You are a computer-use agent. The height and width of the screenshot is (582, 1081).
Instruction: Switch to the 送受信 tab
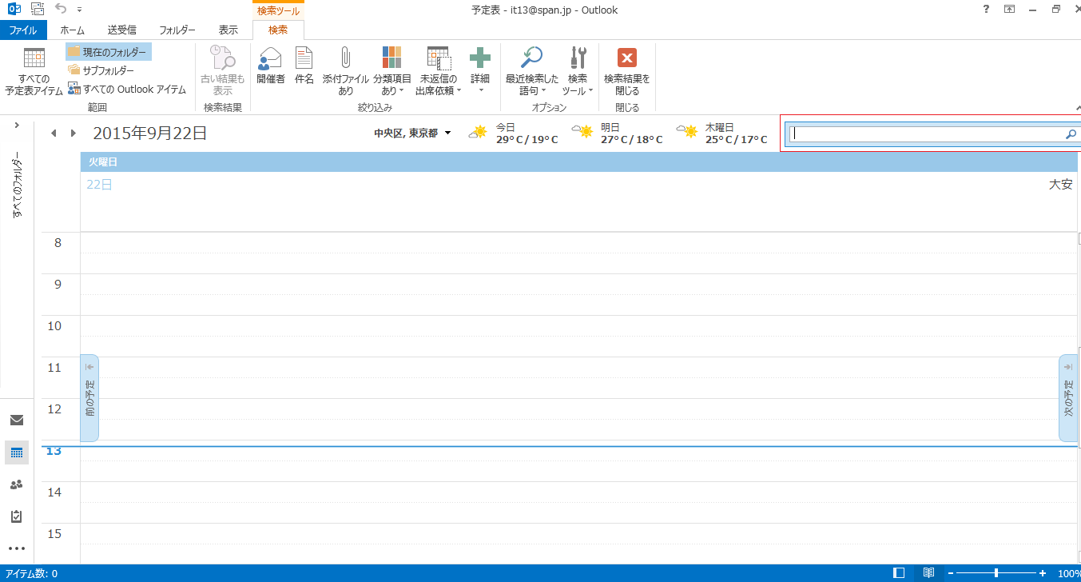122,30
